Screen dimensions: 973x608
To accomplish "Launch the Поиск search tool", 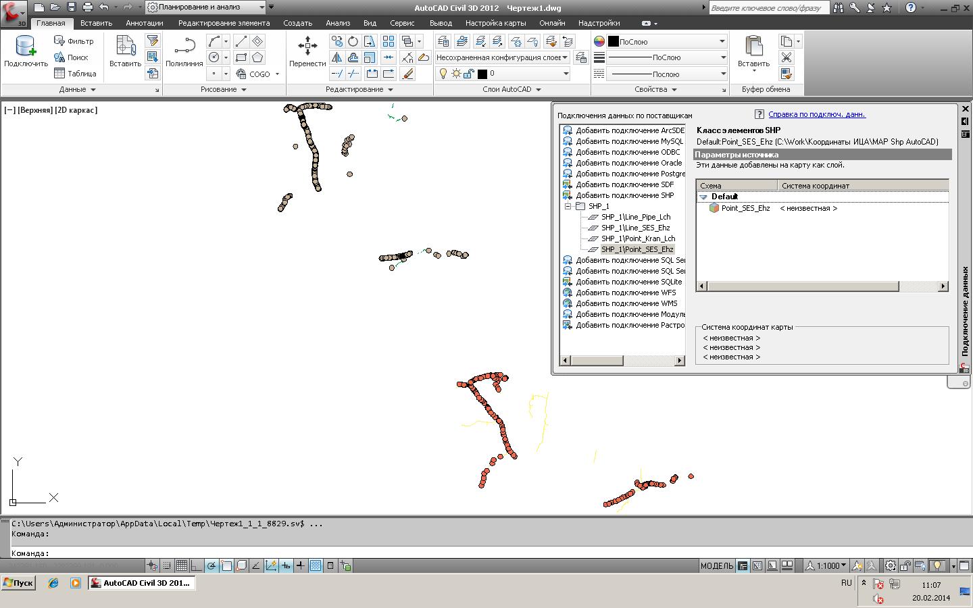I will 71,57.
